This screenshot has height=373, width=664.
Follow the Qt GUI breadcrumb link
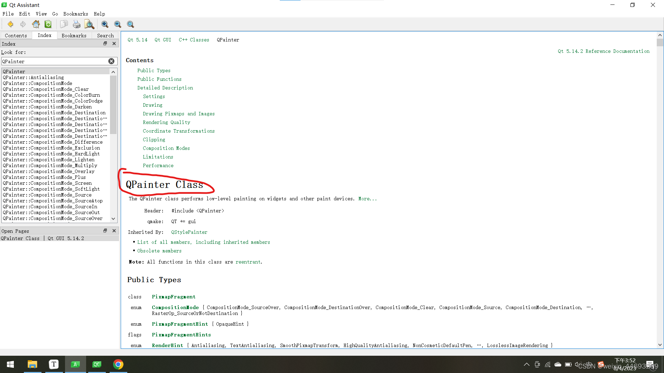pyautogui.click(x=163, y=40)
